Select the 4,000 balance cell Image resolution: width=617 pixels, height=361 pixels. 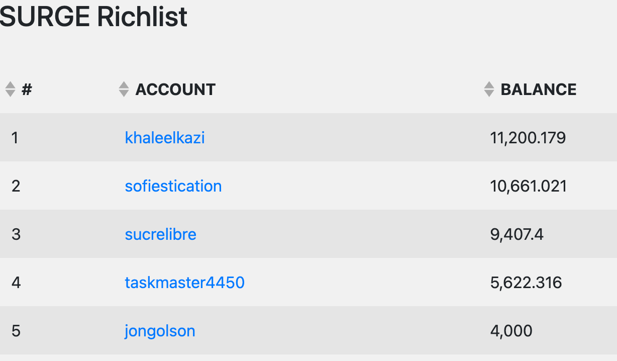(511, 331)
